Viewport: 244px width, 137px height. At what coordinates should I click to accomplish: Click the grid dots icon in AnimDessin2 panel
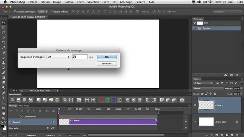[x=24, y=100]
